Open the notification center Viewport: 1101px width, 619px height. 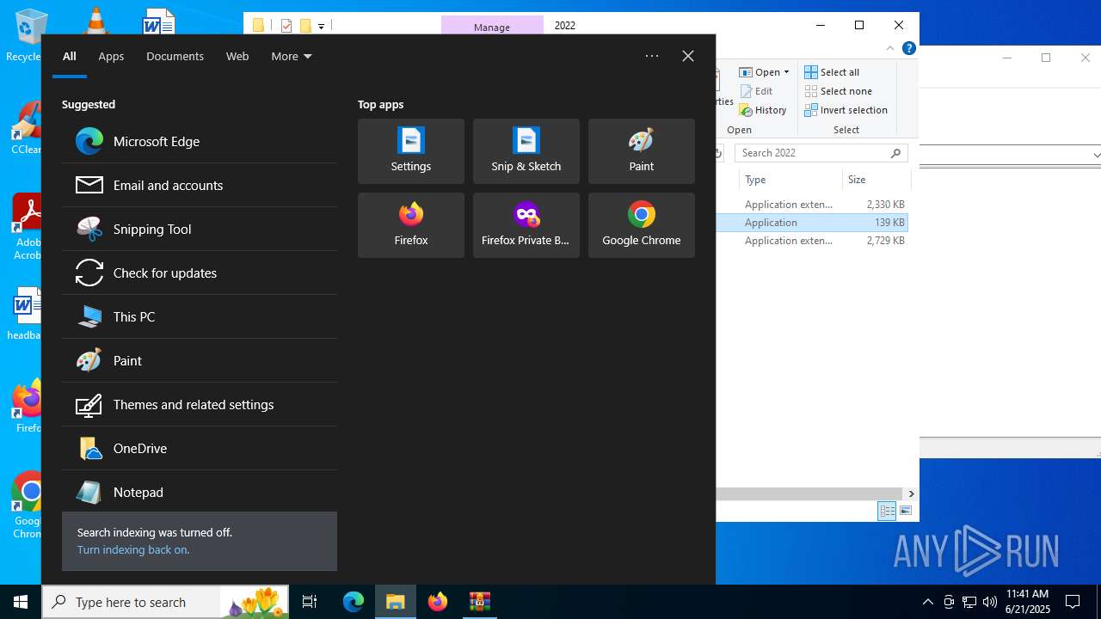(1073, 602)
